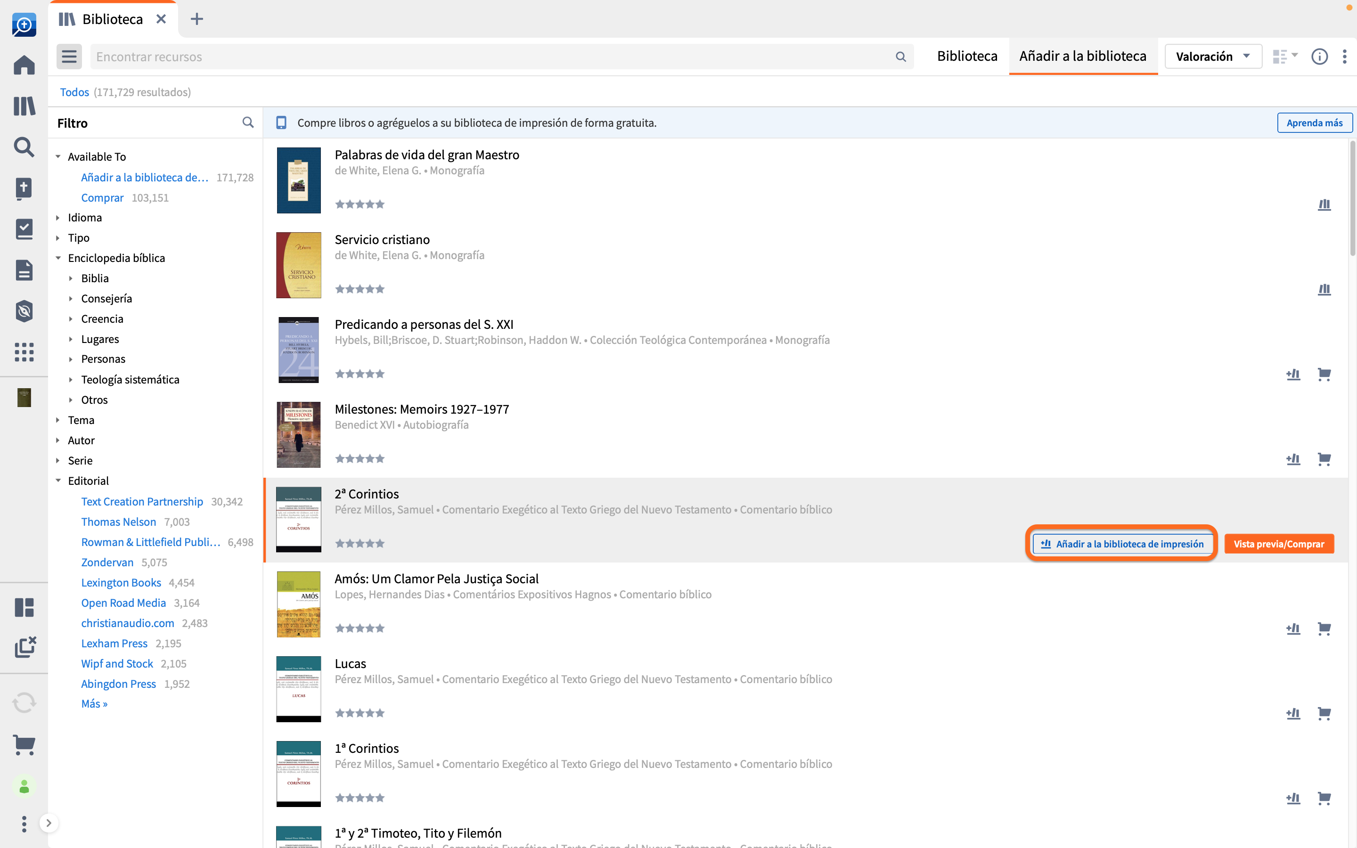Click the magnifier in the Encontrar recursos field

tap(900, 57)
